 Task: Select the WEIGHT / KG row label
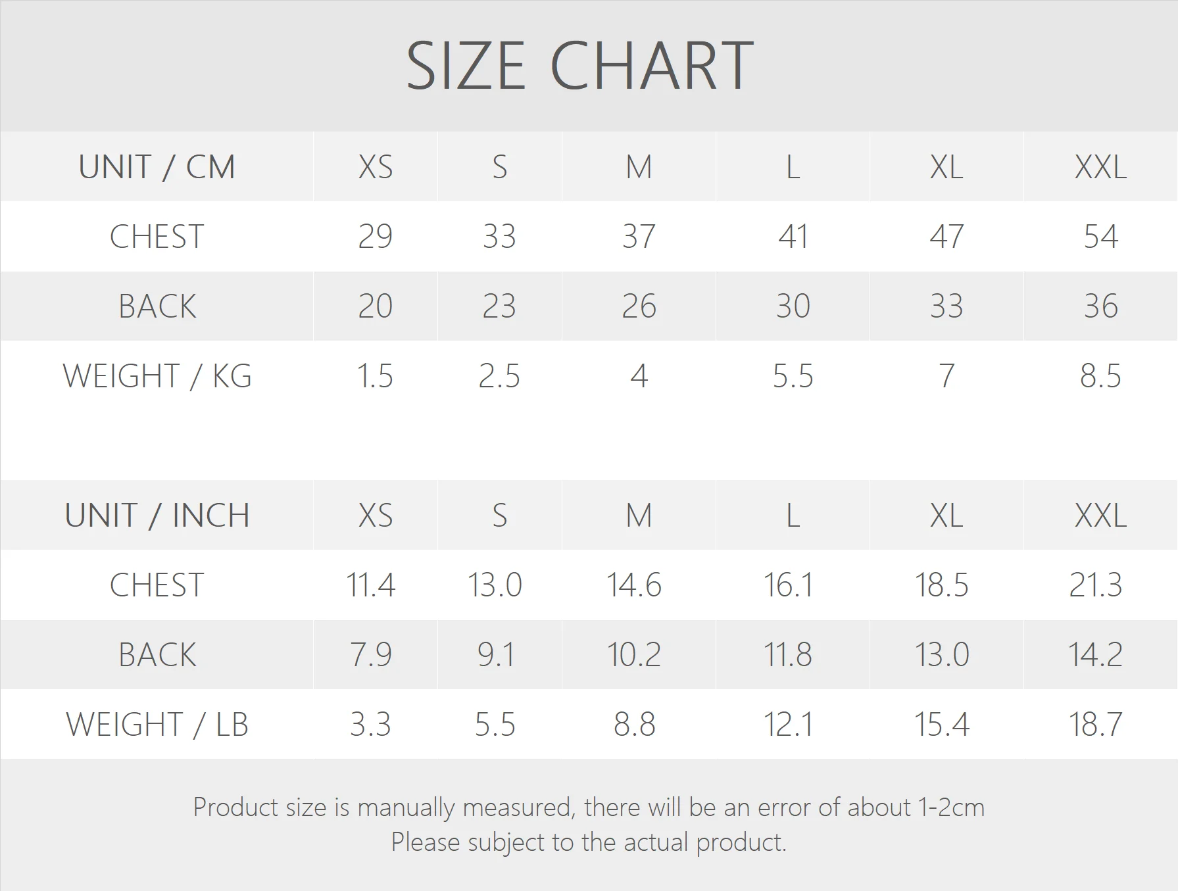click(157, 376)
